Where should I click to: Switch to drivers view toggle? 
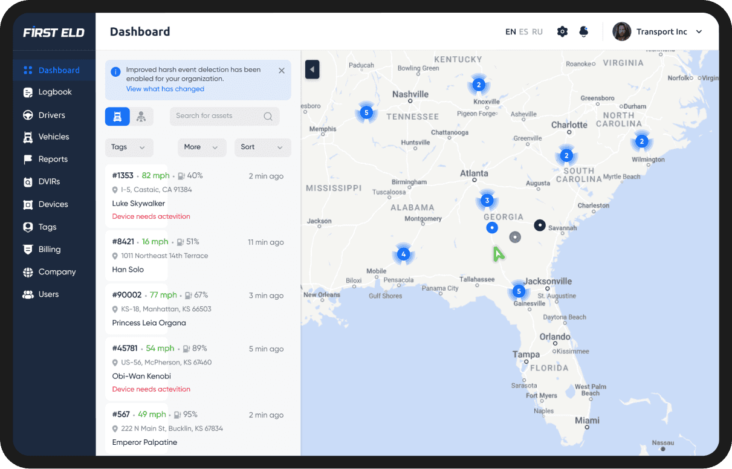pos(141,117)
